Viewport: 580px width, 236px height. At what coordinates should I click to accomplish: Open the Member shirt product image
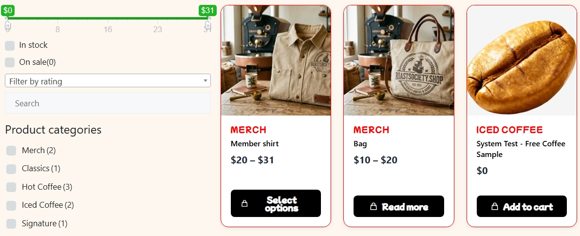[x=276, y=60]
